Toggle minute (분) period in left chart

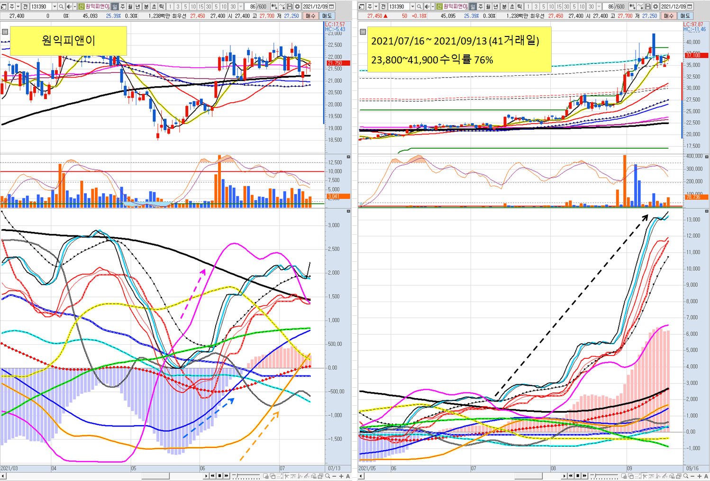tap(146, 7)
